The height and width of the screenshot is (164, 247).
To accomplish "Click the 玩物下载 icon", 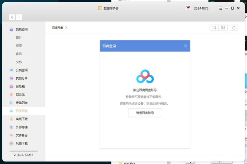I will point(11,144).
